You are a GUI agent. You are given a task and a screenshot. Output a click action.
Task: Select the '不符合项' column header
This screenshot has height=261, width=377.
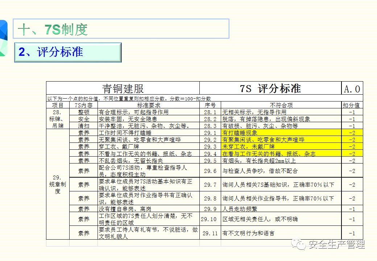281,105
